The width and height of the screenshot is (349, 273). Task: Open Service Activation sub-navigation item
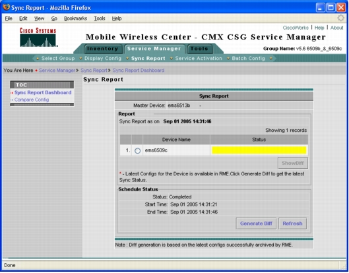pyautogui.click(x=199, y=59)
